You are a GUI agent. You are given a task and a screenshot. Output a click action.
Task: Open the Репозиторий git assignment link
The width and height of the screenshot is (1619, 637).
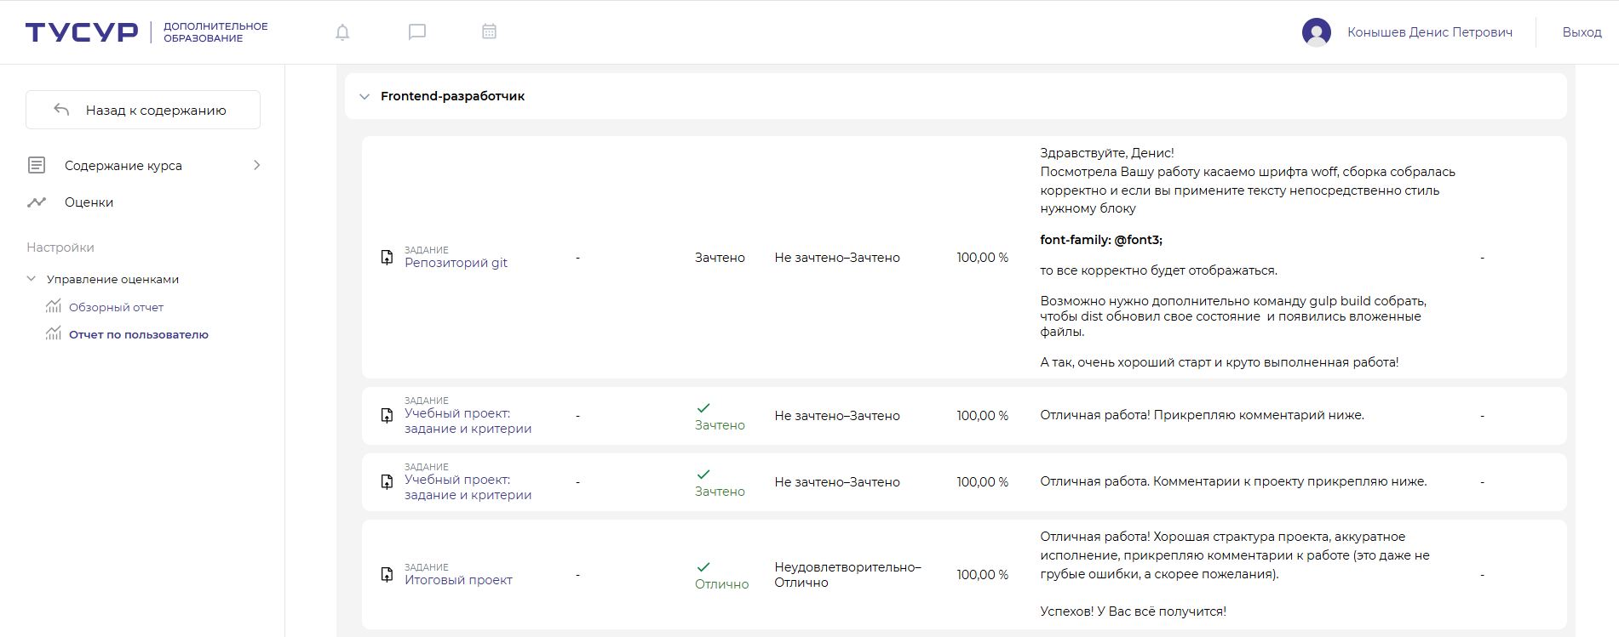456,263
